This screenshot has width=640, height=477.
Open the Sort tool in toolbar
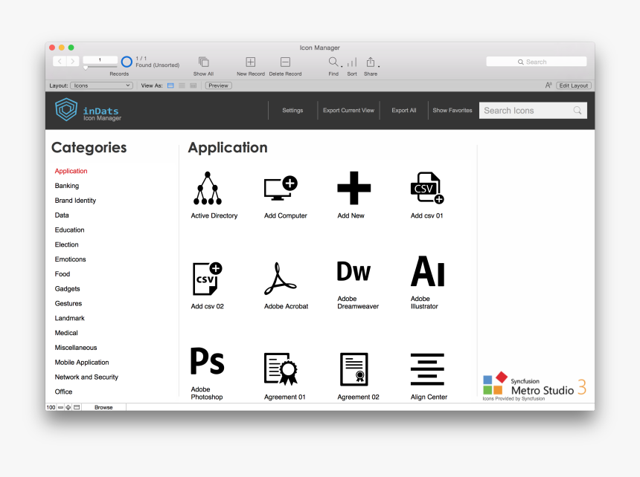click(352, 62)
